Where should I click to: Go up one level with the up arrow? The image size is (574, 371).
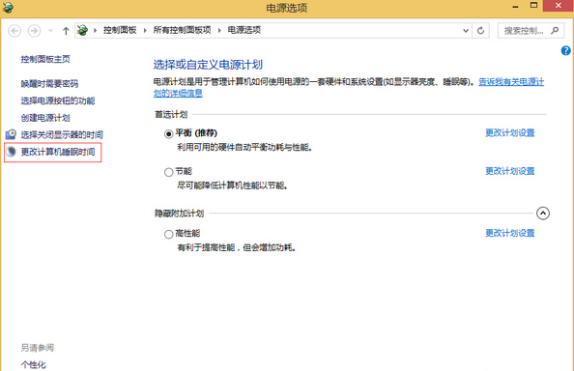pyautogui.click(x=66, y=31)
